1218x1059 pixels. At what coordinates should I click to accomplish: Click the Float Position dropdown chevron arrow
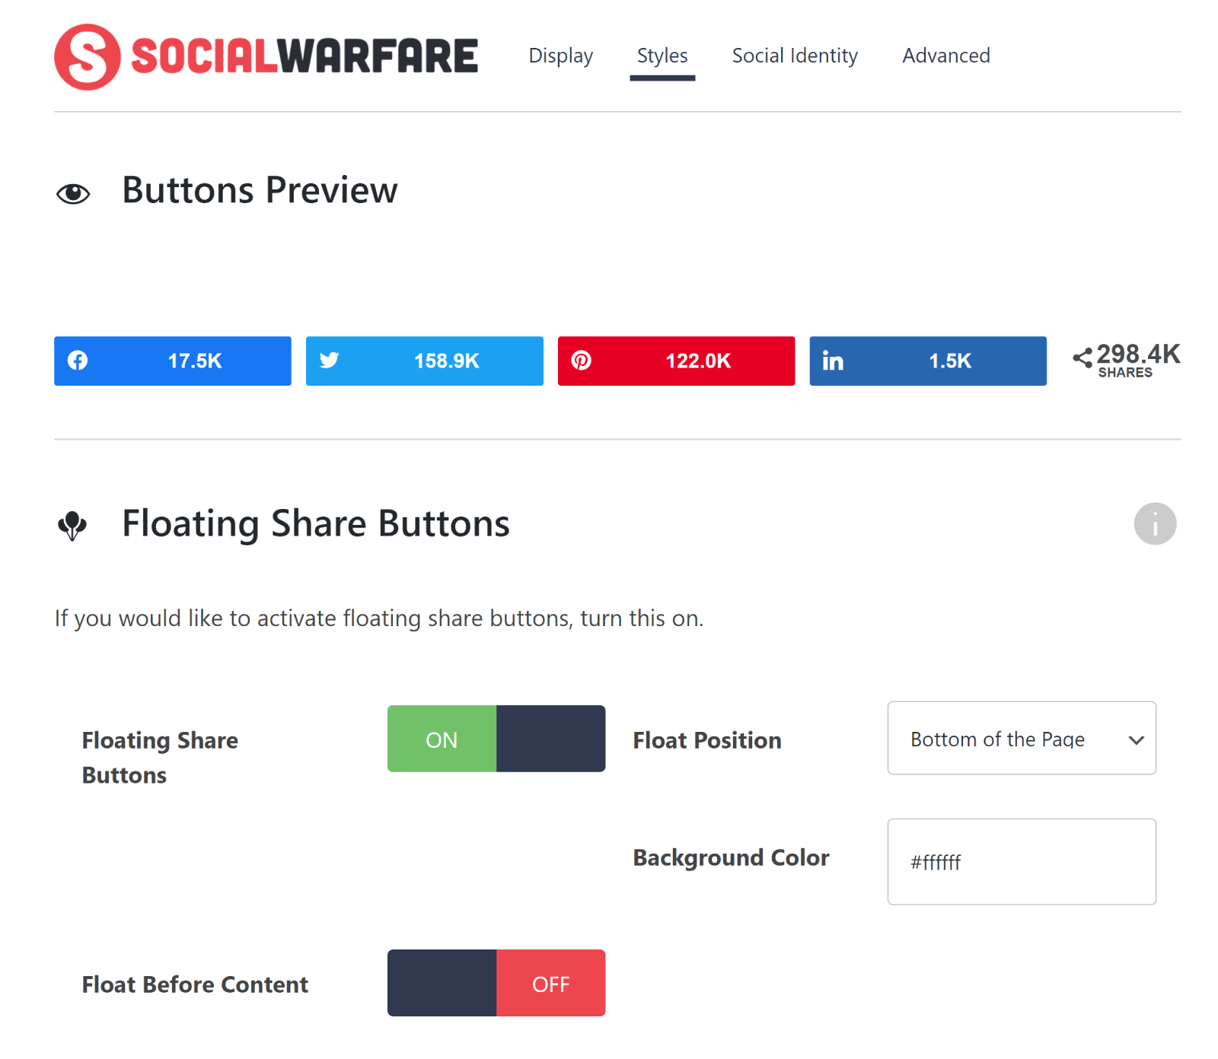pyautogui.click(x=1137, y=740)
